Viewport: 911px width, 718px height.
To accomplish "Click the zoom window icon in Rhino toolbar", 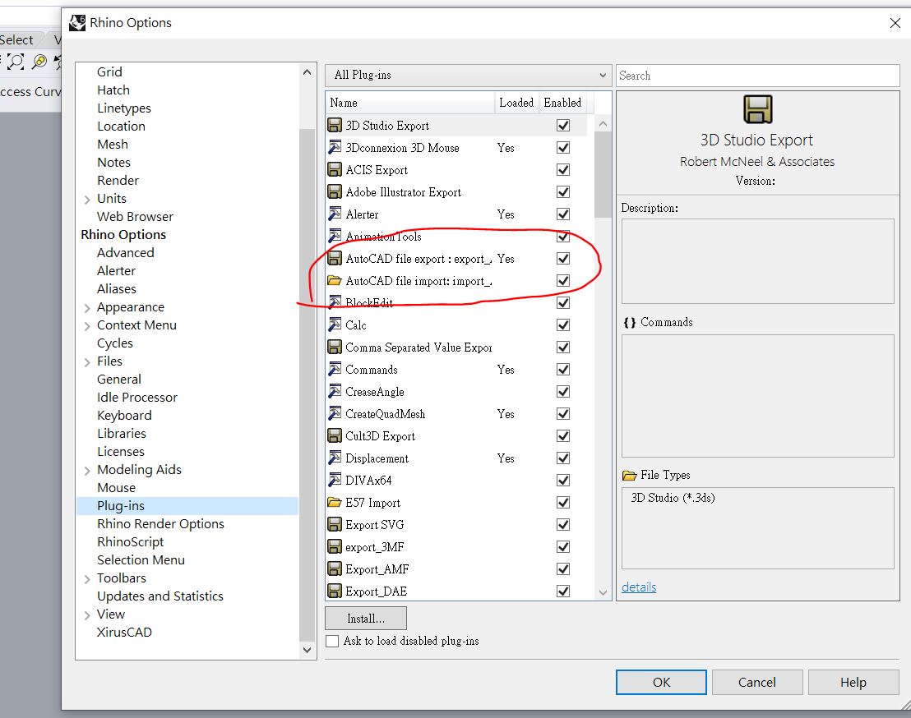I will pyautogui.click(x=16, y=62).
